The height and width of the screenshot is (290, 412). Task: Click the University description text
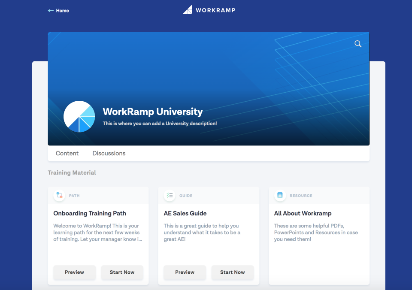[160, 124]
